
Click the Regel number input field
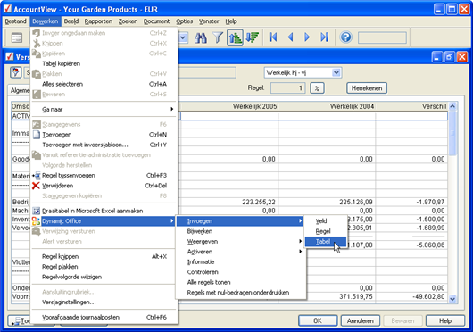(287, 88)
